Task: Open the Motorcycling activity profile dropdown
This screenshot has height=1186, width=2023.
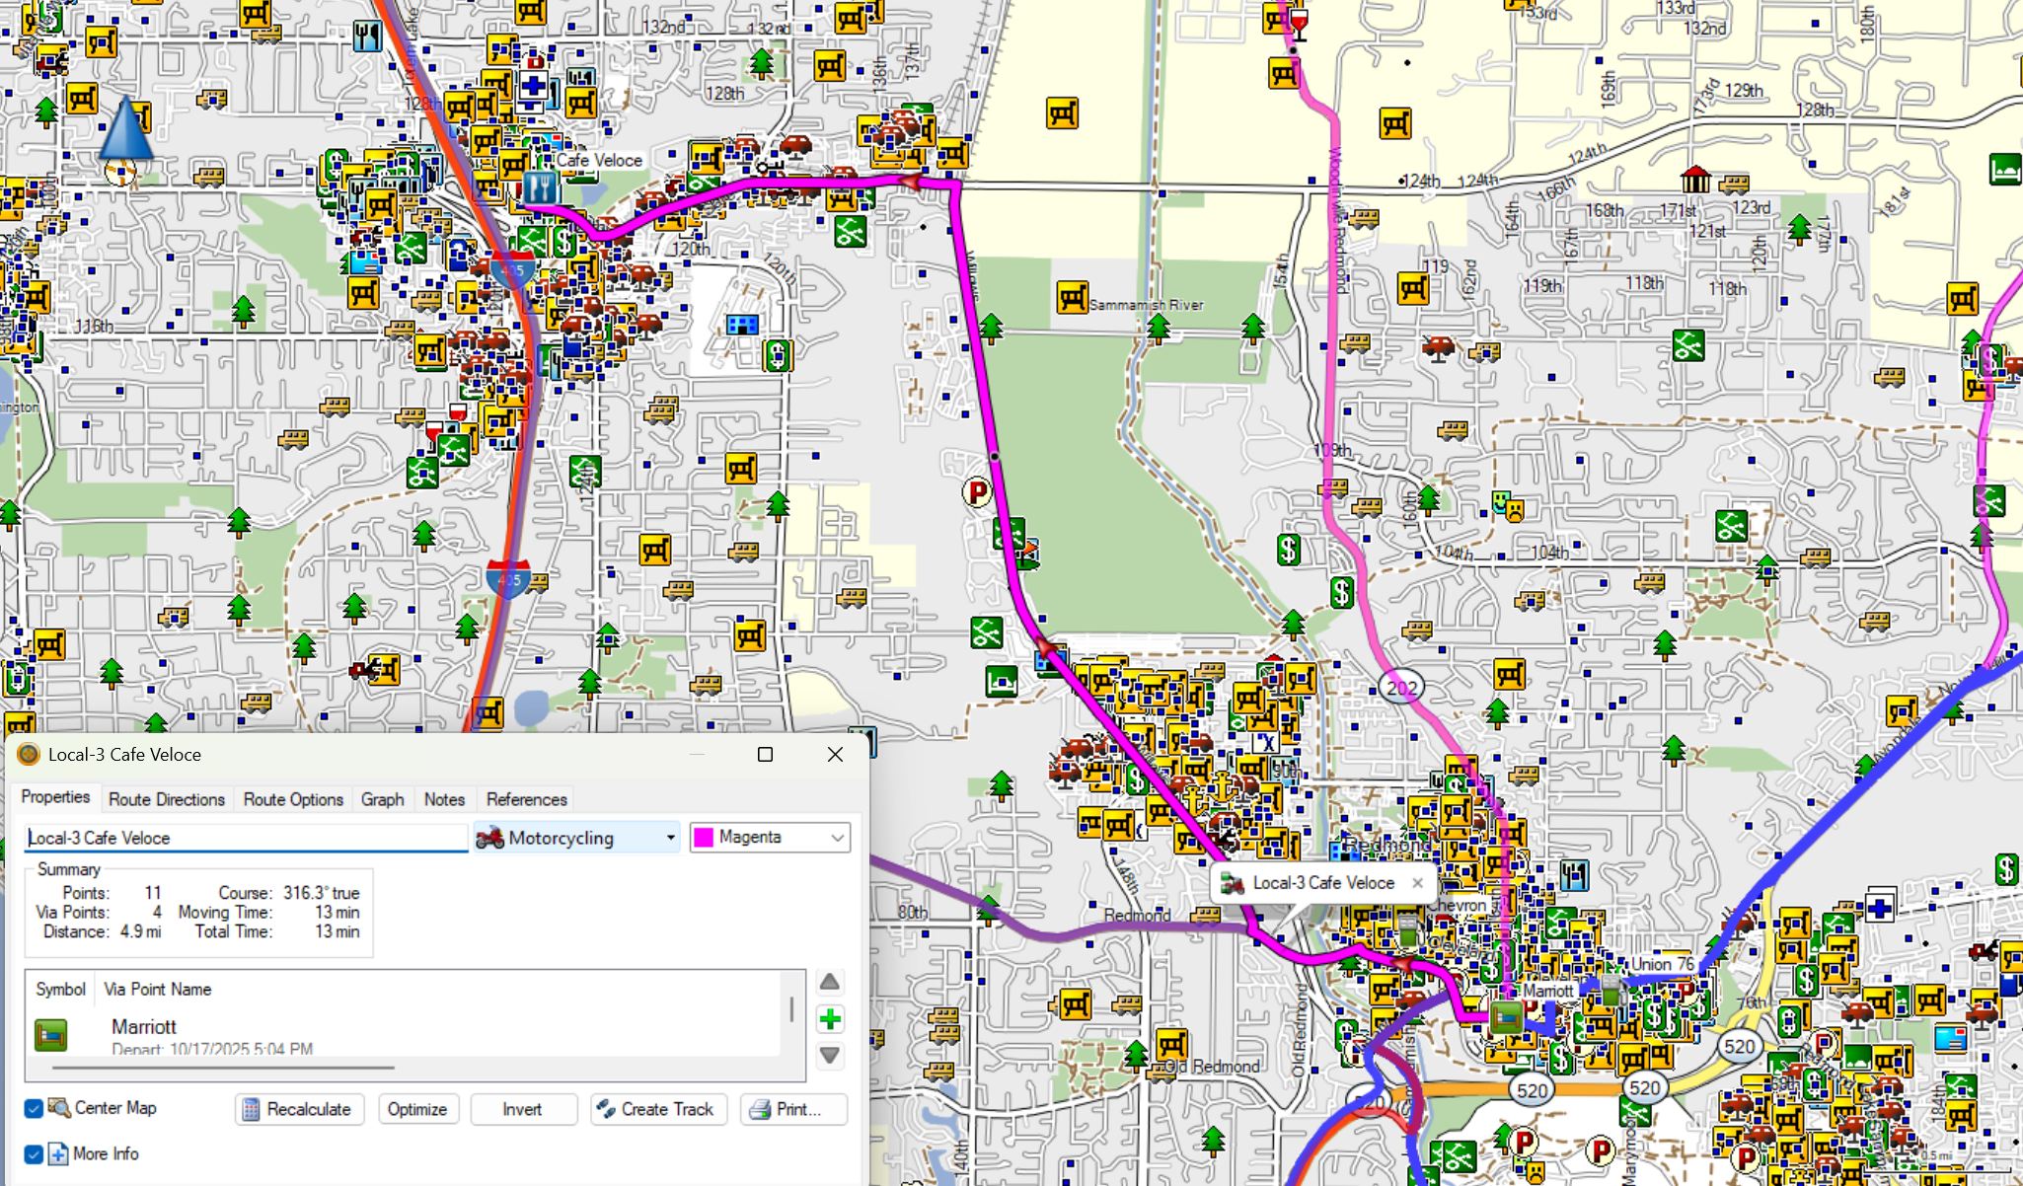Action: tap(670, 838)
